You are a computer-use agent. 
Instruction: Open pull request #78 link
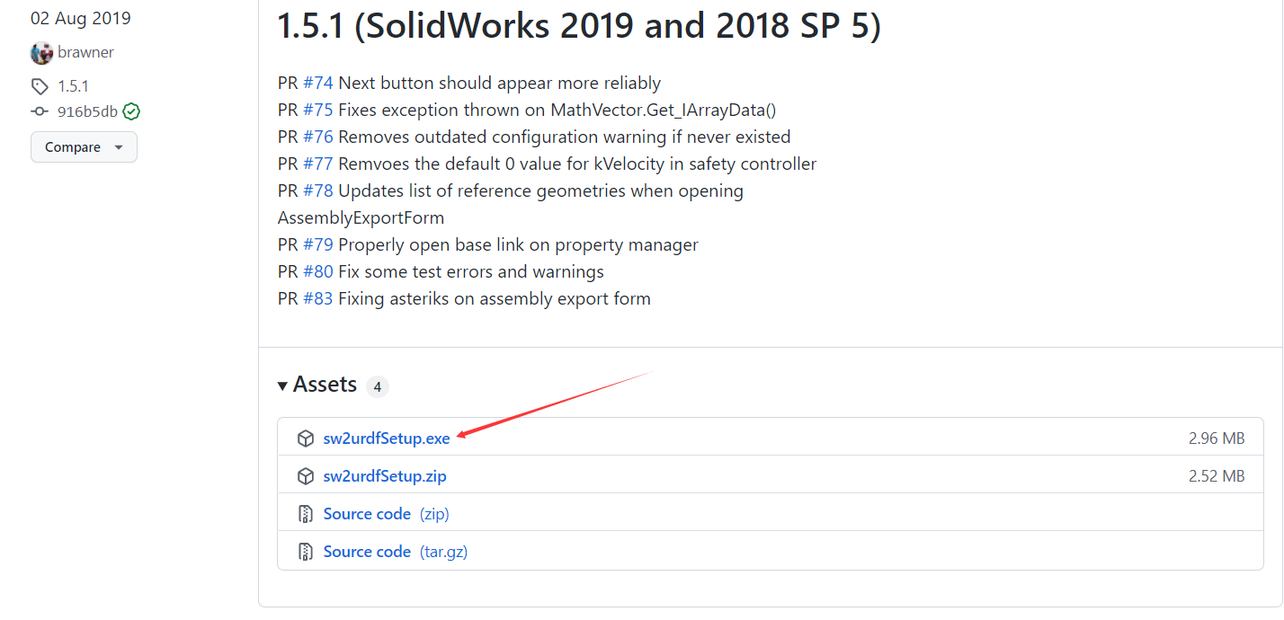pos(318,190)
